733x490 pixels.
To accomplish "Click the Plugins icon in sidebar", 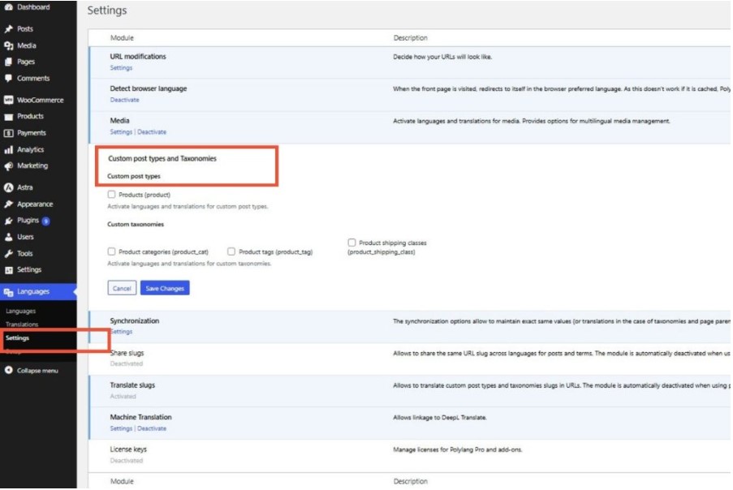I will click(x=9, y=221).
